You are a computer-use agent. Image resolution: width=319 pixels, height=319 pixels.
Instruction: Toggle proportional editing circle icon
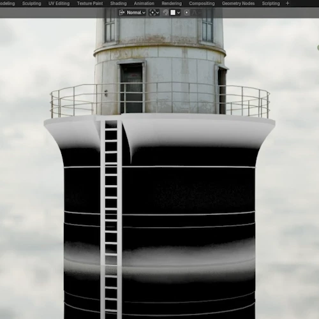186,13
